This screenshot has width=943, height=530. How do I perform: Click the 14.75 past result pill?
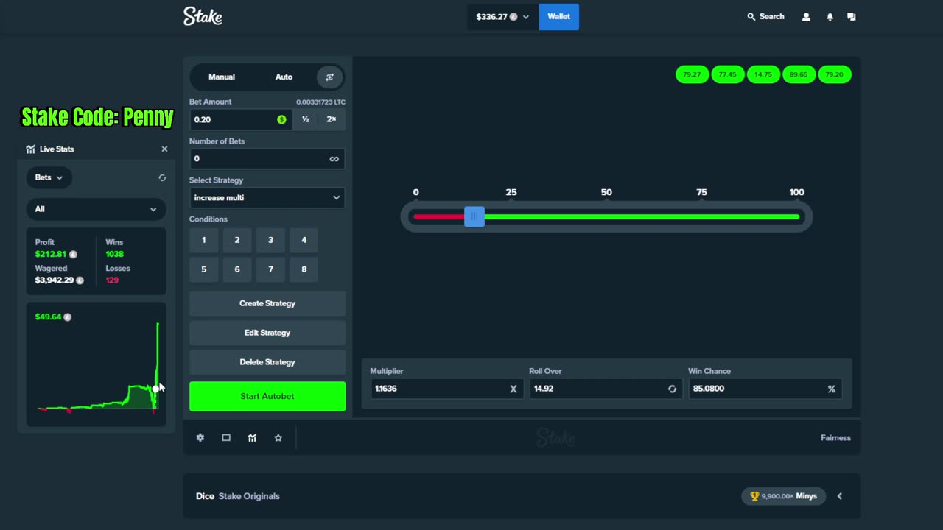[763, 74]
